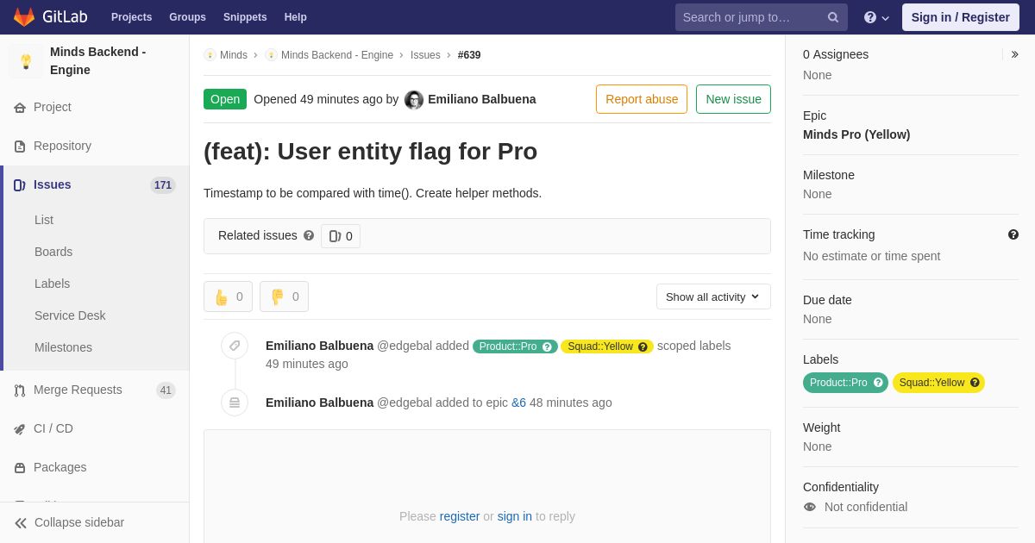
Task: Click the epic &6 link
Action: 518,403
